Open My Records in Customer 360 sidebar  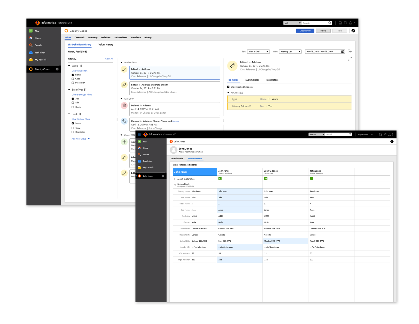tap(148, 168)
